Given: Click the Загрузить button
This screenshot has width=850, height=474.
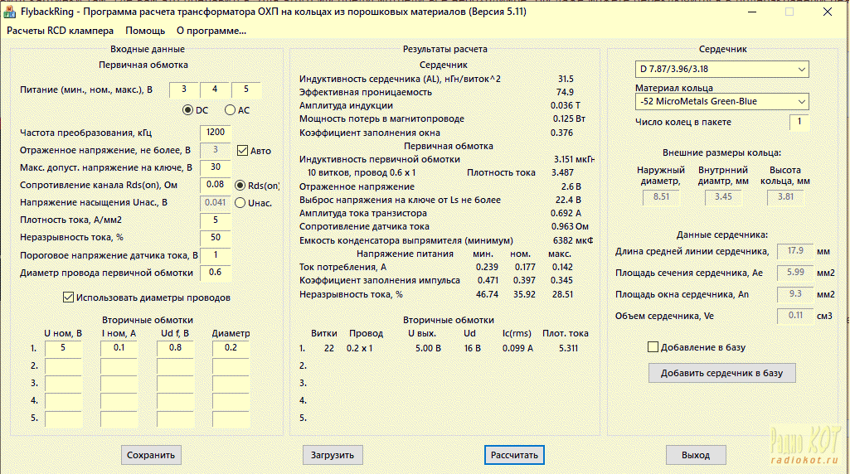Looking at the screenshot, I should (x=332, y=455).
